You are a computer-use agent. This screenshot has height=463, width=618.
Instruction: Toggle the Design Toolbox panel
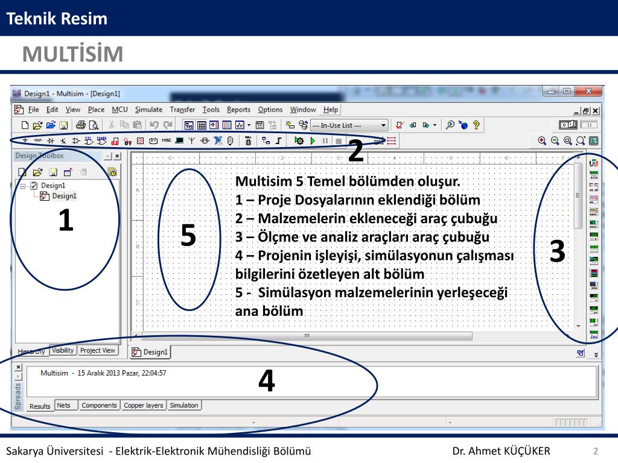click(188, 125)
